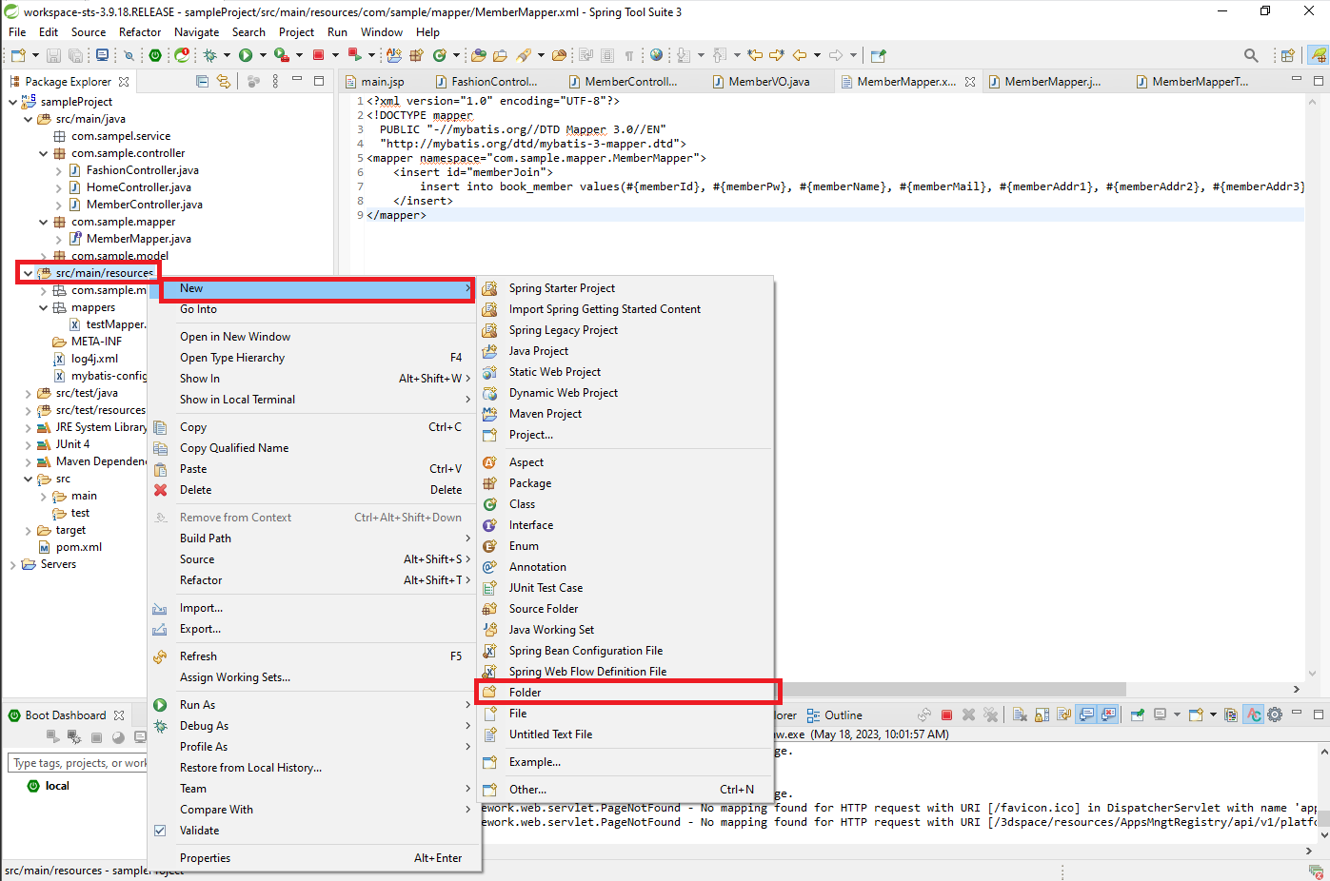Click Refresh in the context menu

[314, 656]
